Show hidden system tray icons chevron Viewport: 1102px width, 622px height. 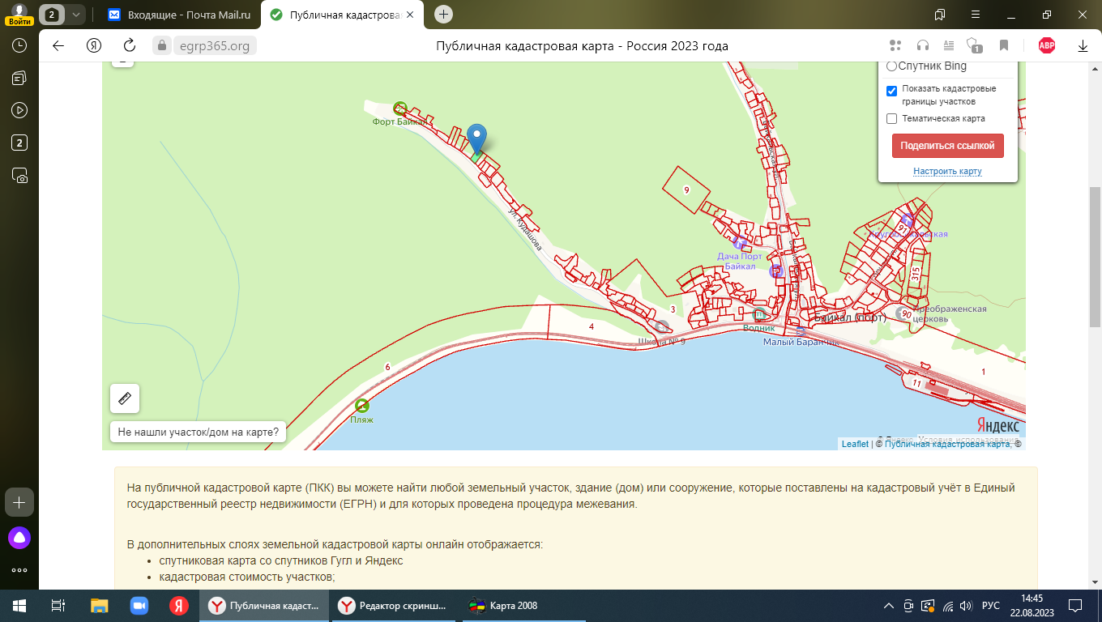click(x=889, y=606)
